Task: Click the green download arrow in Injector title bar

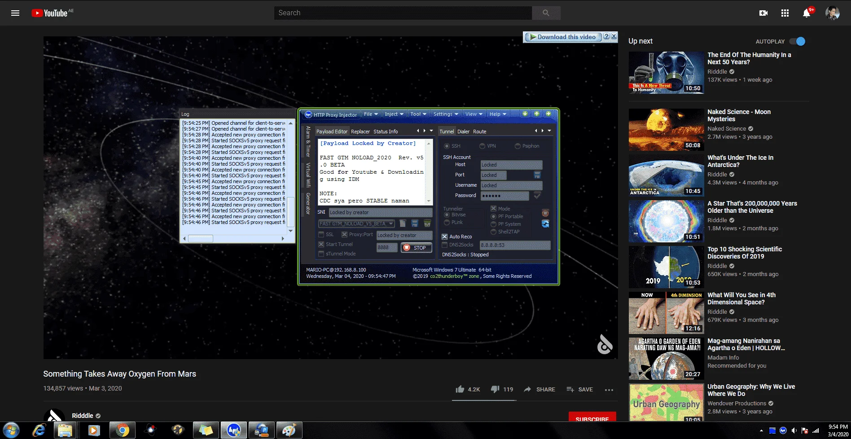Action: tap(525, 114)
